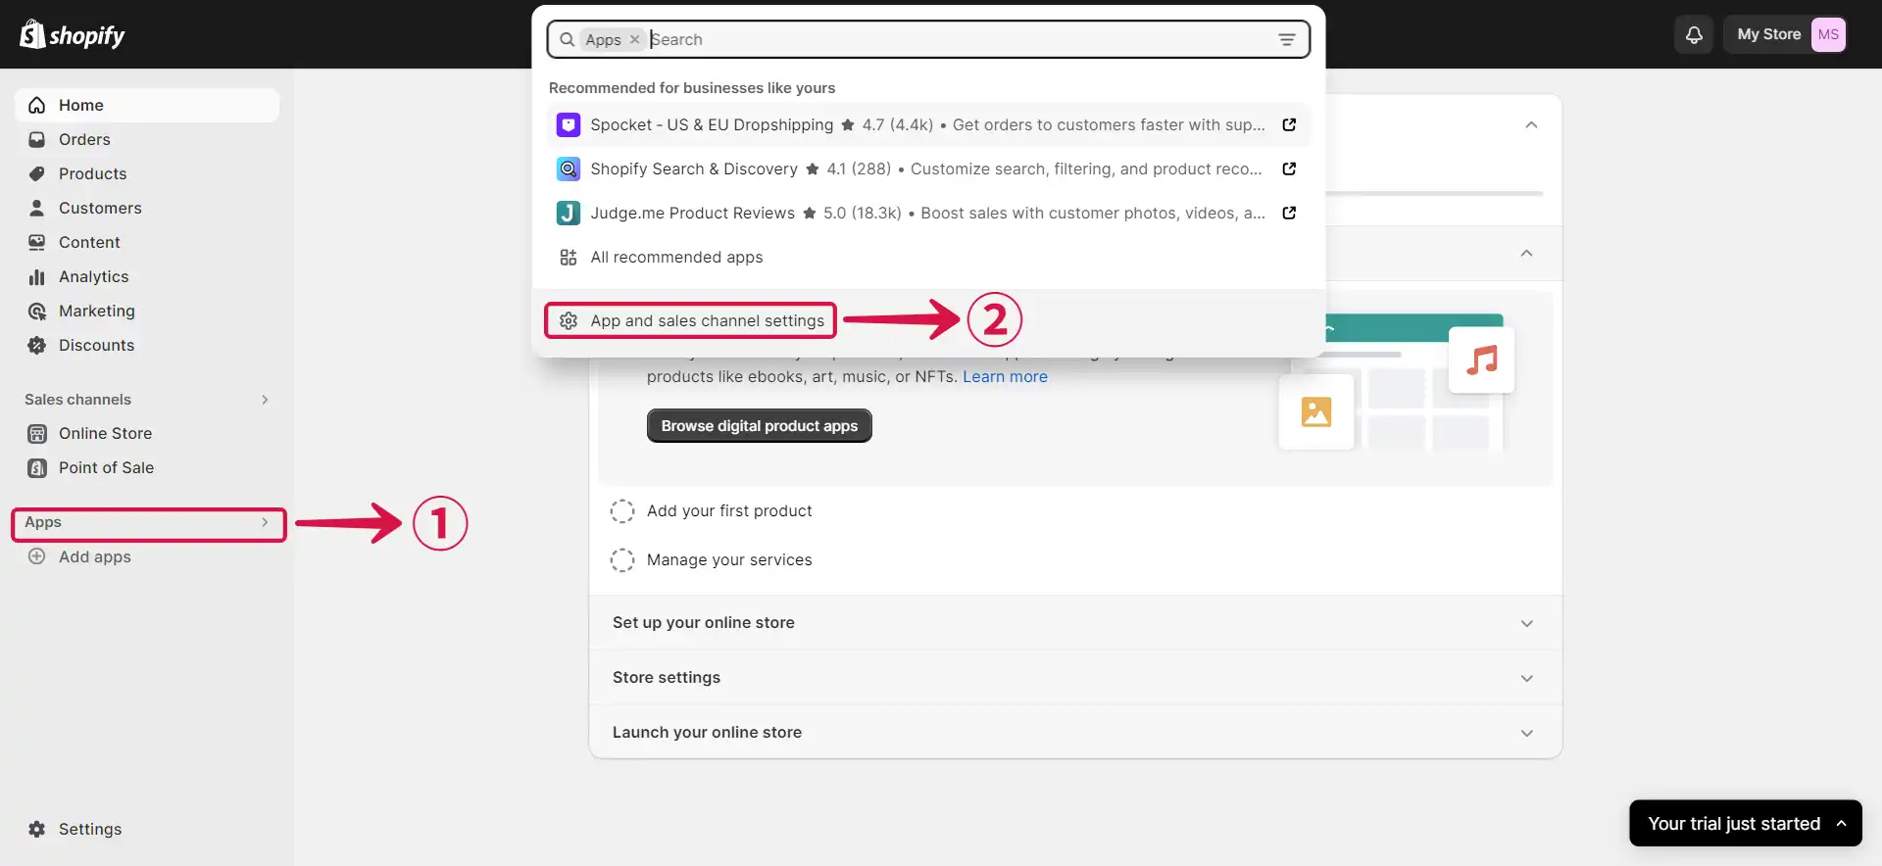This screenshot has width=1882, height=866.
Task: Open the notifications bell
Action: tap(1694, 34)
